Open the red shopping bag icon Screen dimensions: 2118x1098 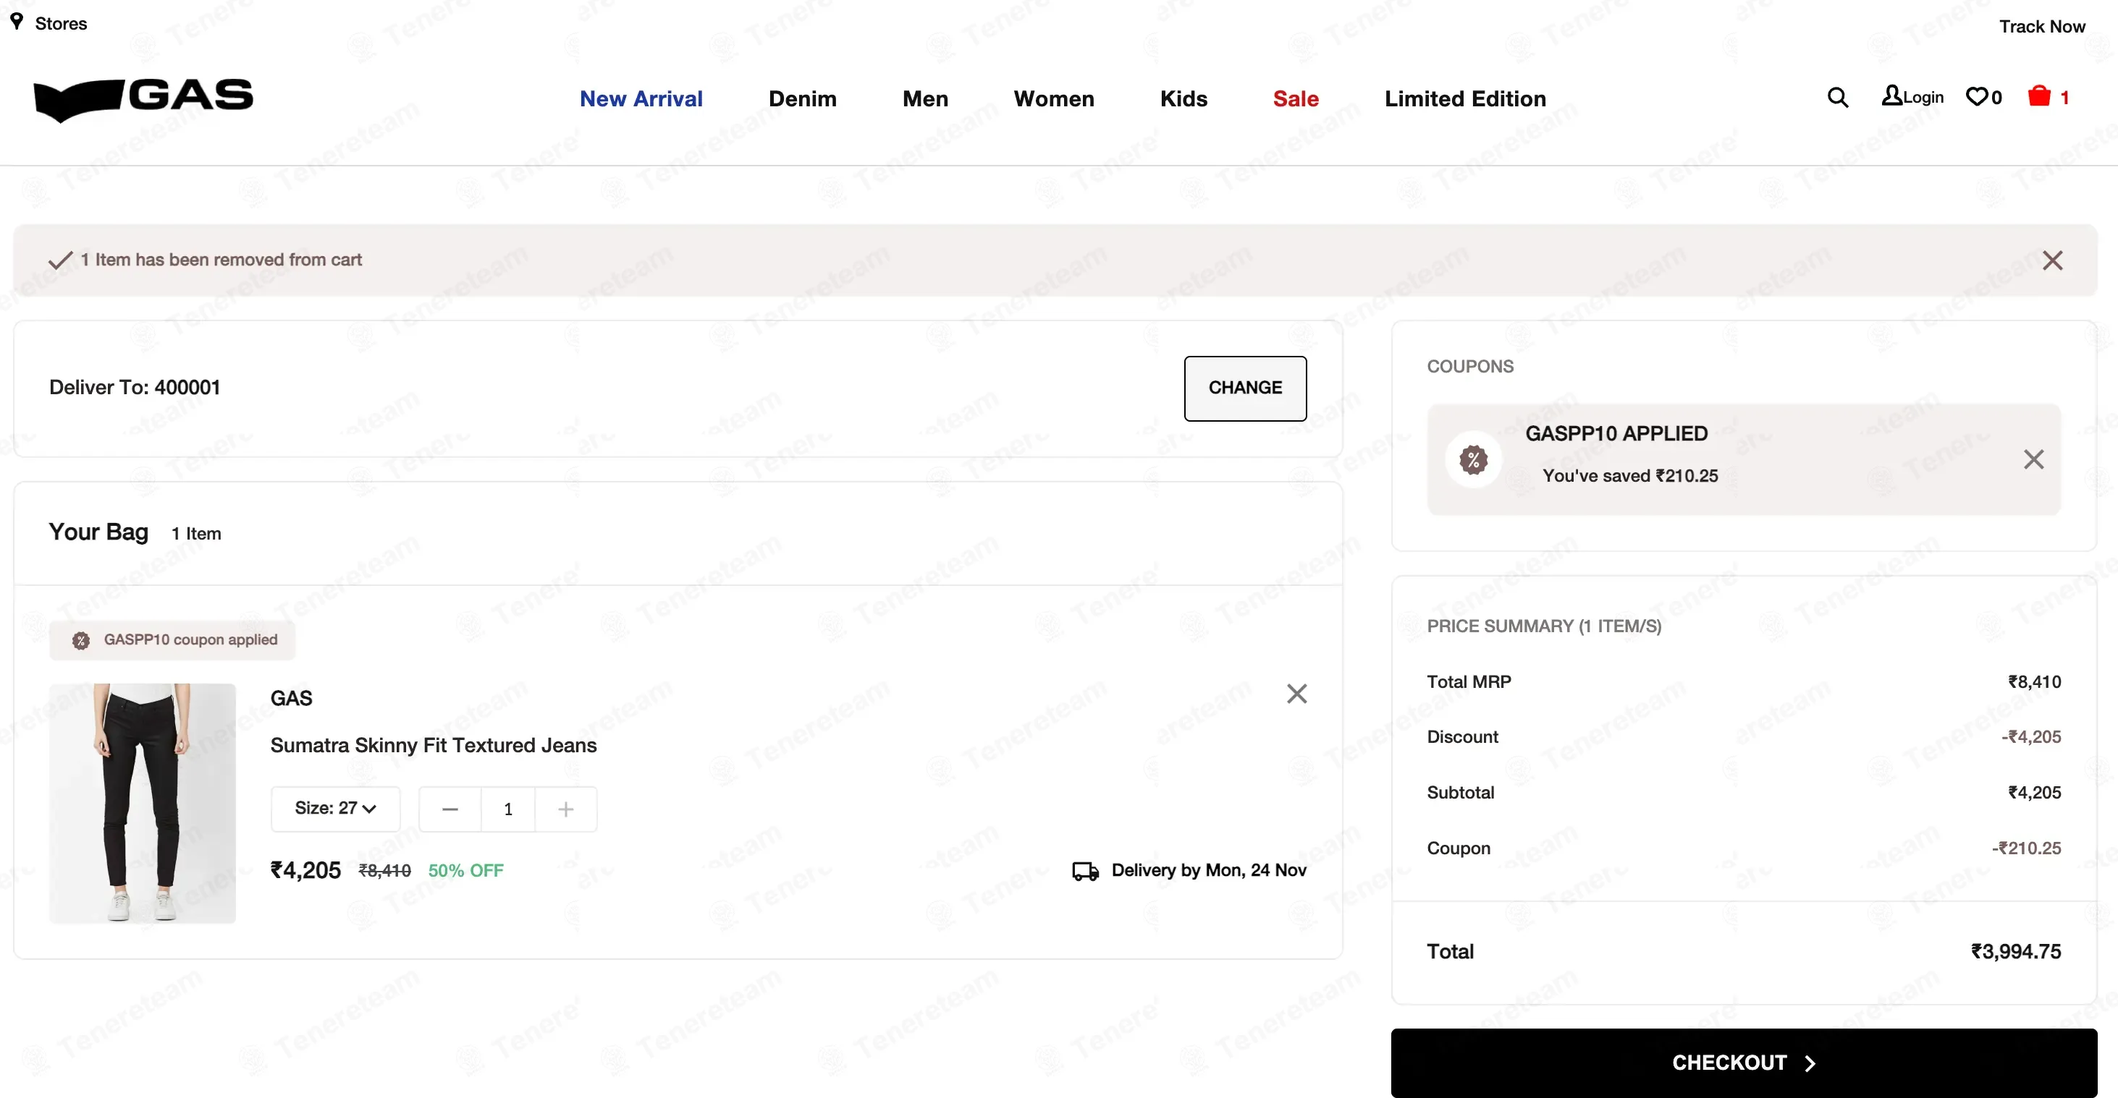[2038, 96]
